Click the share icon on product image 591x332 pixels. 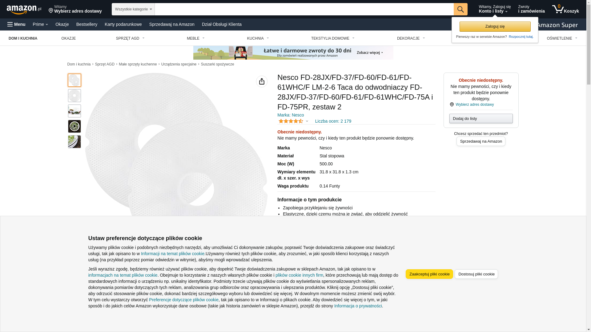[x=262, y=81]
